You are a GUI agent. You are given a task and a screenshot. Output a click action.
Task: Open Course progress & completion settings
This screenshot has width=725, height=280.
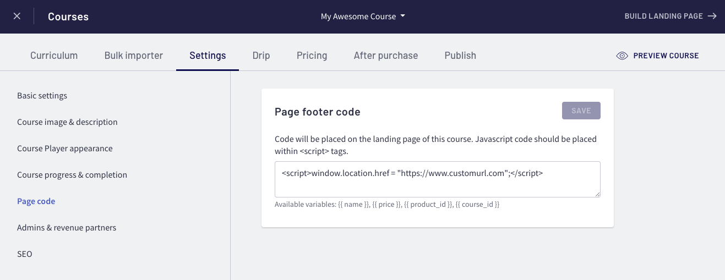point(72,175)
